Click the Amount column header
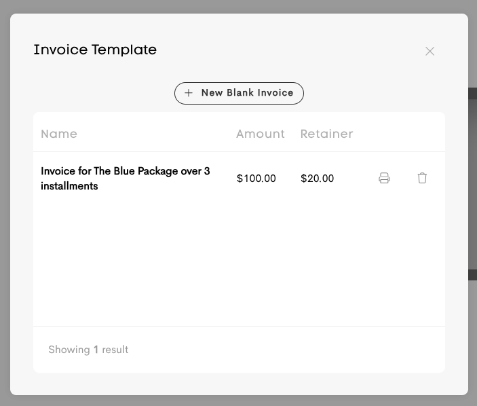 (x=261, y=134)
